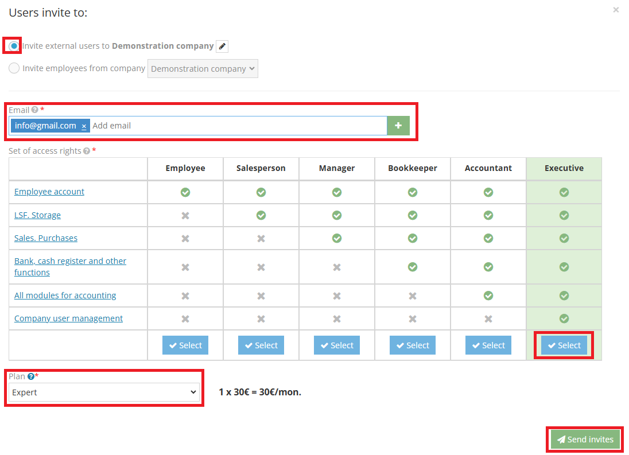Open the All modules for accounting link

coord(65,295)
